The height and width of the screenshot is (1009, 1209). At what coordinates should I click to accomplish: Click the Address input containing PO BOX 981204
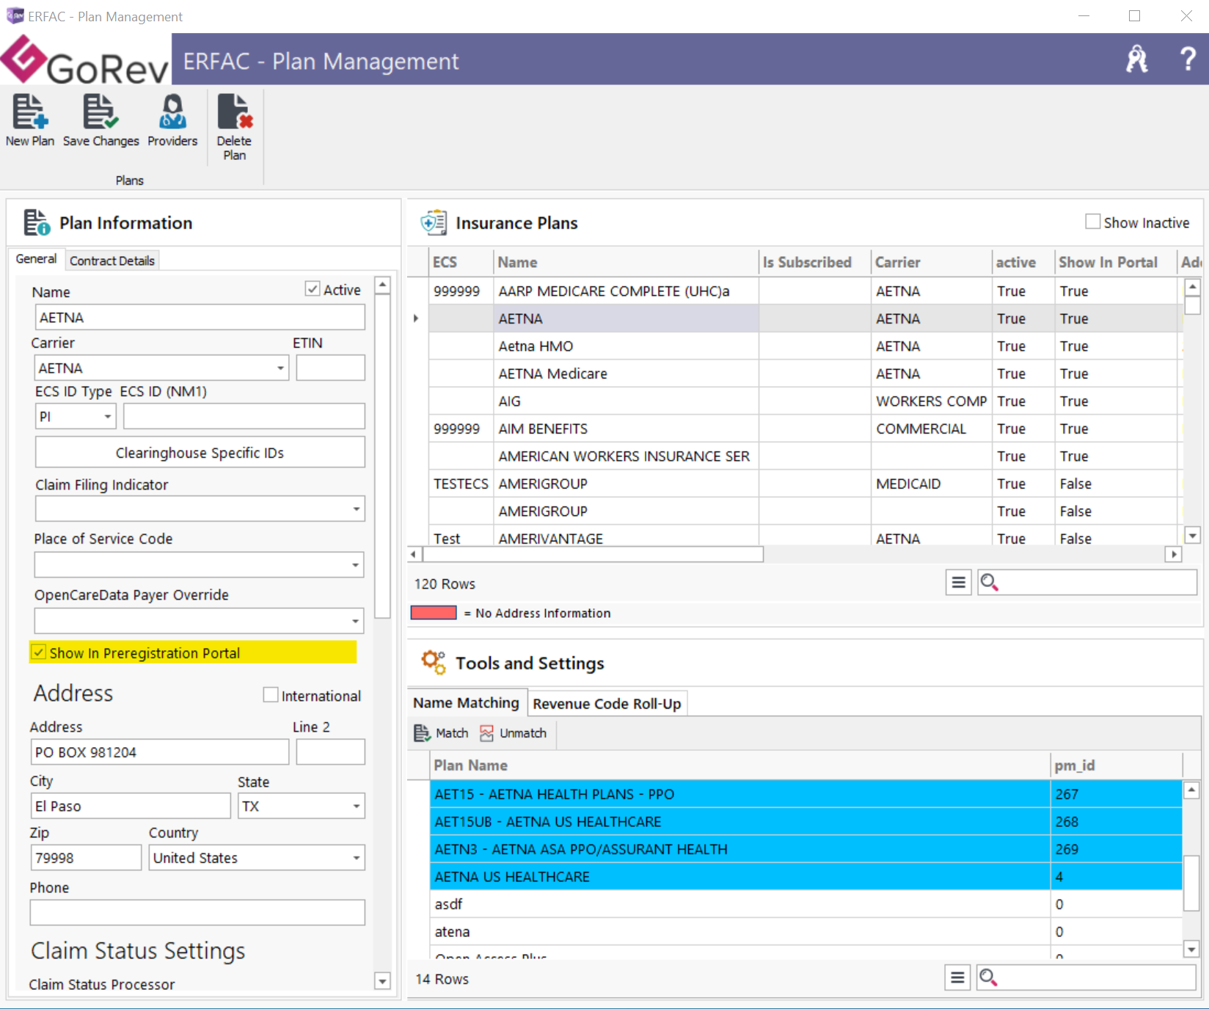(159, 752)
